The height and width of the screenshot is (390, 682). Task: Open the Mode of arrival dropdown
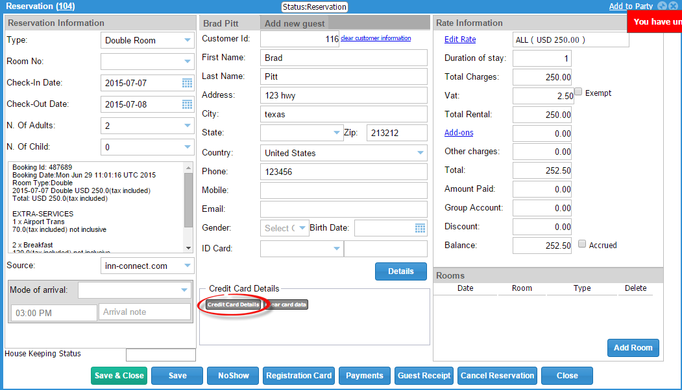(x=184, y=290)
